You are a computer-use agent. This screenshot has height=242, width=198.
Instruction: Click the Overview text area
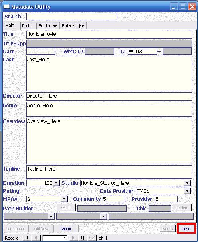pyautogui.click(x=109, y=141)
